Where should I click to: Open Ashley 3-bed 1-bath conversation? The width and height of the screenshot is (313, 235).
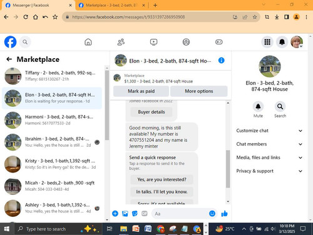(52, 208)
